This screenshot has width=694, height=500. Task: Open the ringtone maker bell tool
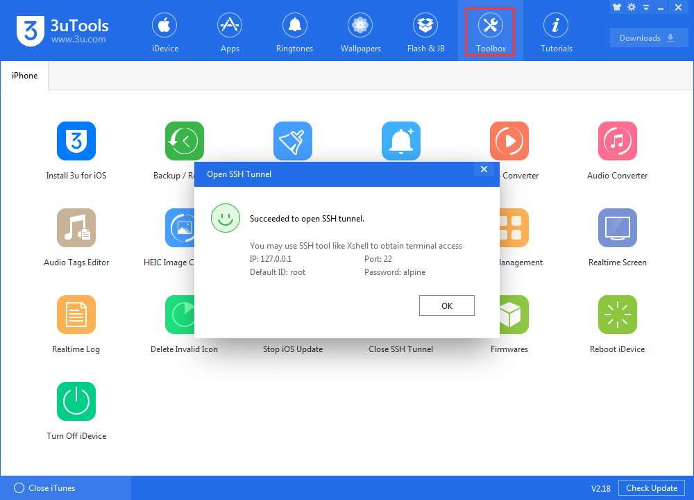pos(401,141)
